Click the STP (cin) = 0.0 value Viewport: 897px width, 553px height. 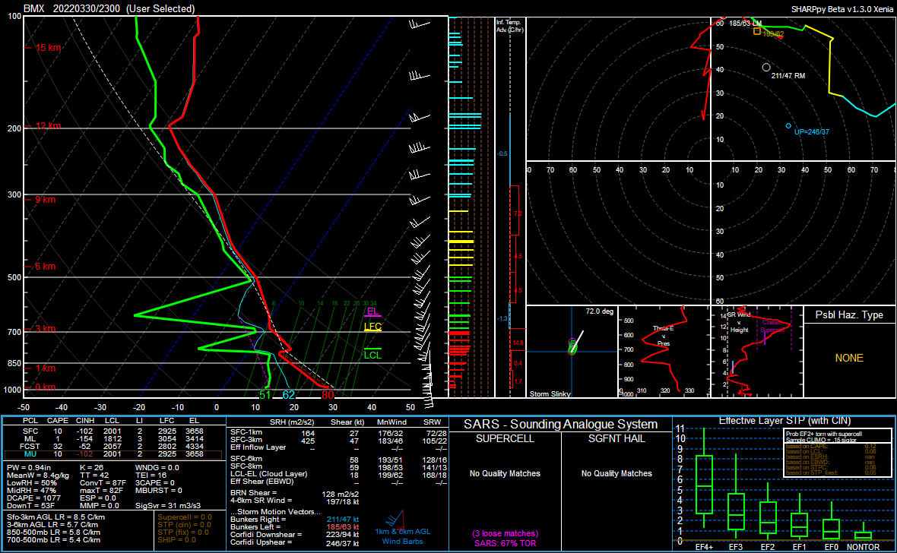pyautogui.click(x=184, y=524)
